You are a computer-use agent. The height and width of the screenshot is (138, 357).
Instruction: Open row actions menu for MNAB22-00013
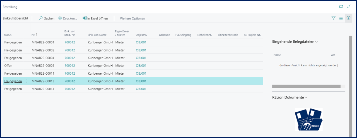coord(27,81)
